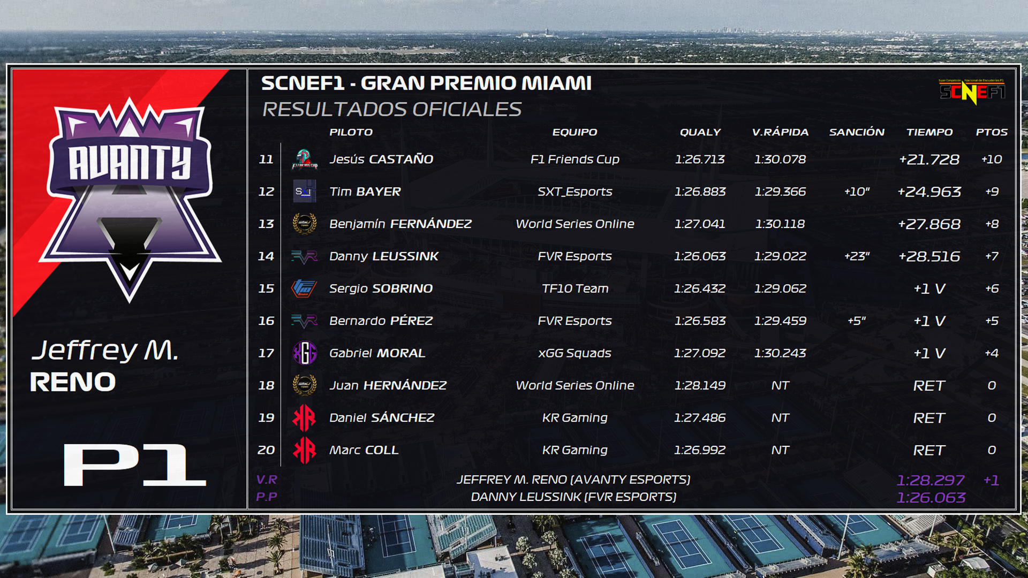Viewport: 1028px width, 578px height.
Task: Click the TF10 Team logo beside Sergio Sobrino
Action: pyautogui.click(x=304, y=288)
